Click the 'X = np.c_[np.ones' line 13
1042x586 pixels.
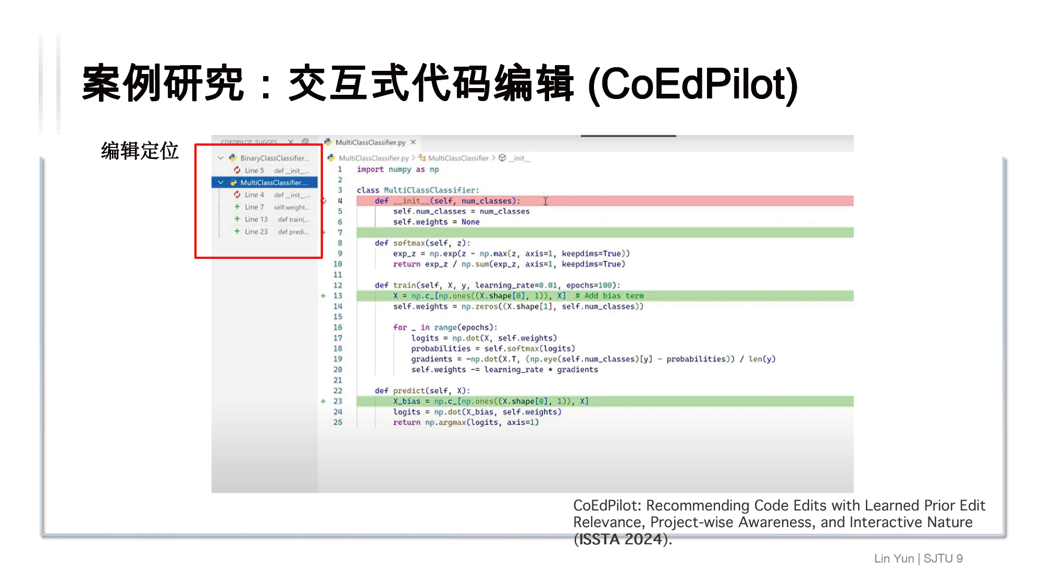click(x=605, y=296)
